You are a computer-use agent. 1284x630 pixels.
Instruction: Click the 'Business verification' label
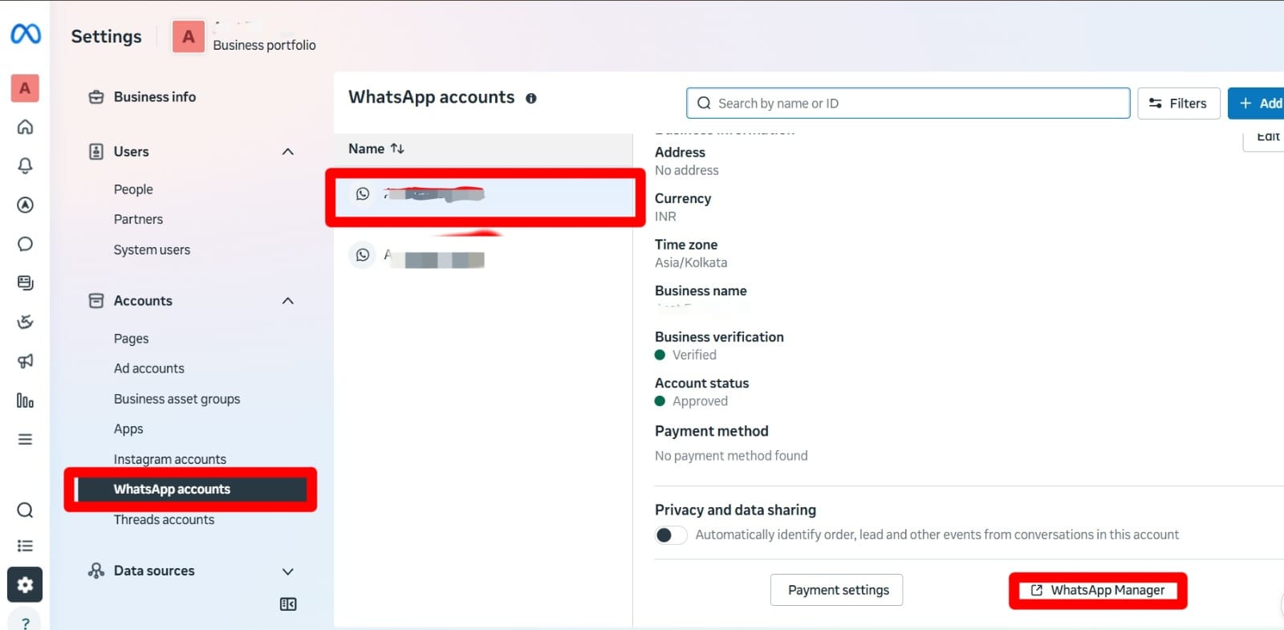pos(719,337)
